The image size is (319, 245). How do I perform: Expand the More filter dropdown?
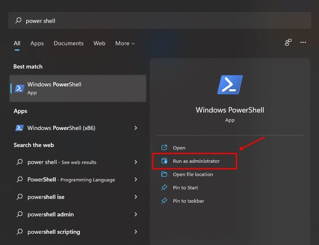tap(125, 44)
